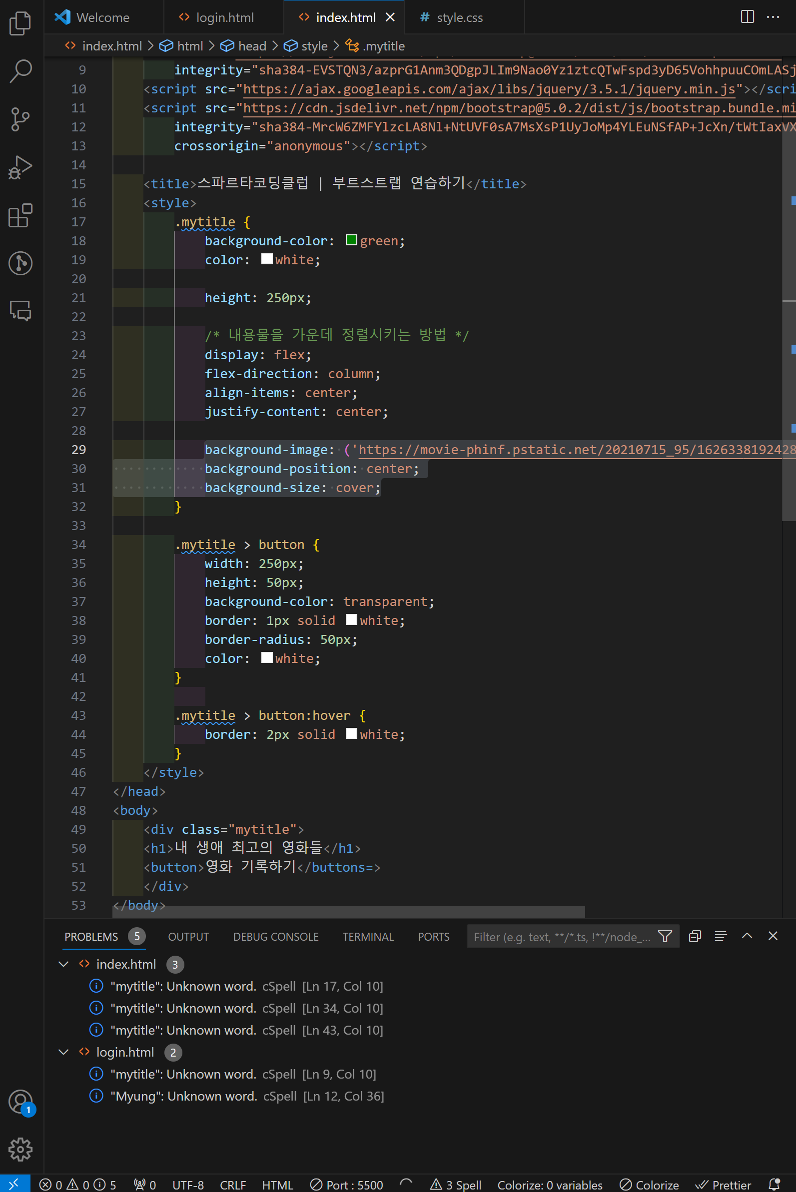
Task: Collapse the index.html problems group
Action: [x=63, y=964]
